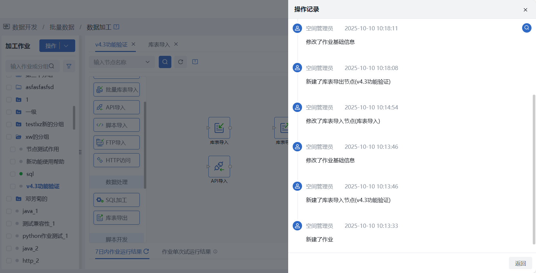Click the blue node search button
Viewport: 536px width, 273px height.
[165, 62]
